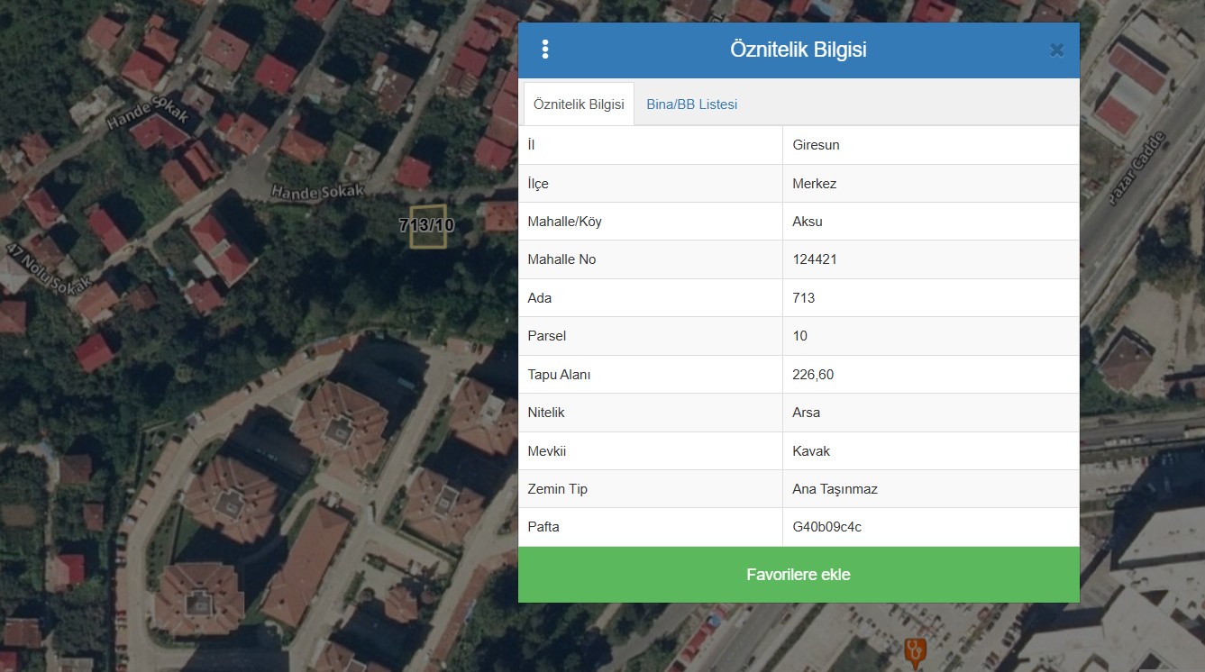Select the Pafta code G40b09c4c
This screenshot has width=1205, height=672.
(826, 527)
